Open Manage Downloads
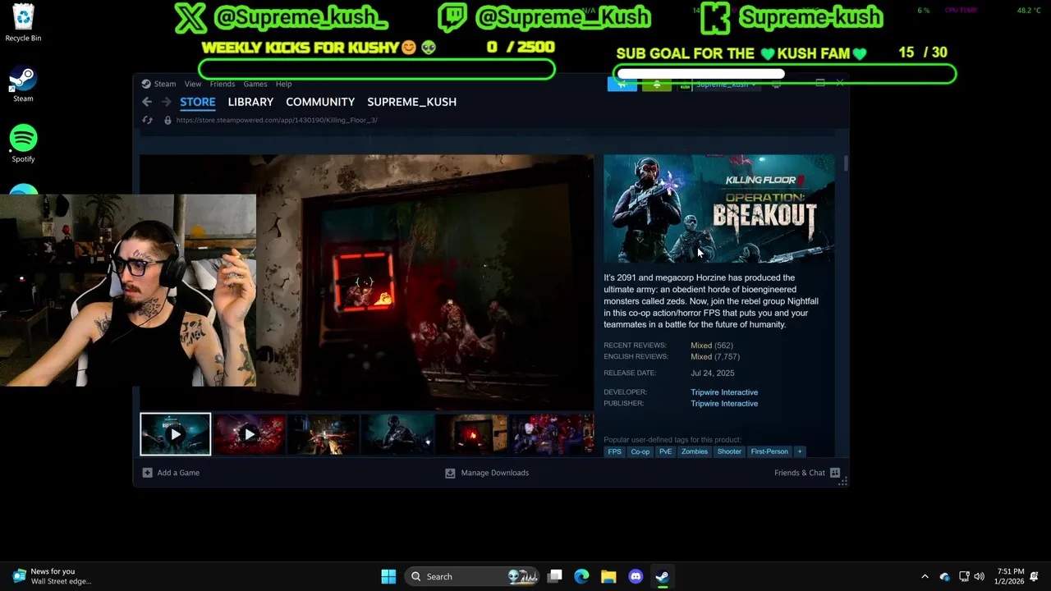 point(487,473)
